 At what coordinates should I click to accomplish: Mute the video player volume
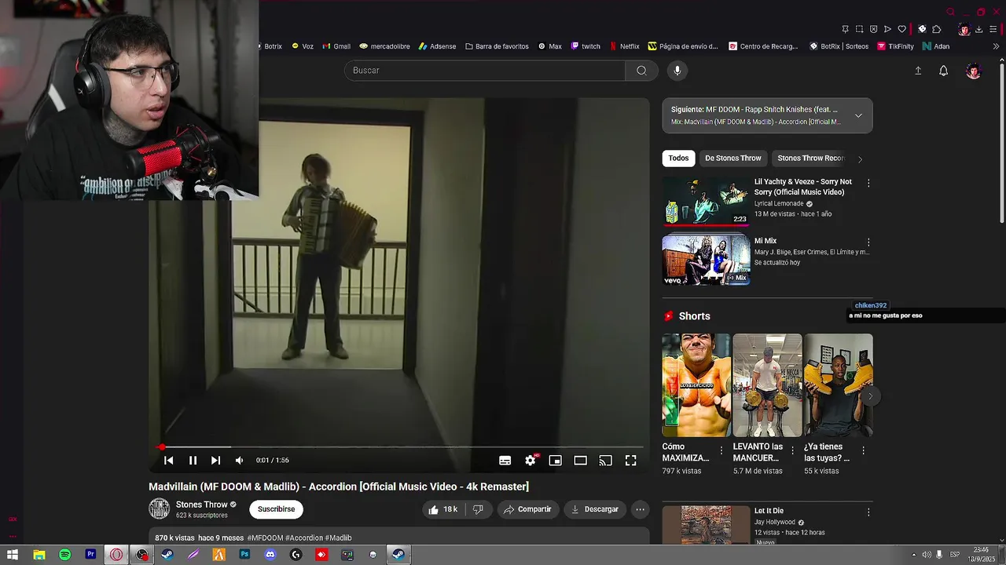pos(239,461)
